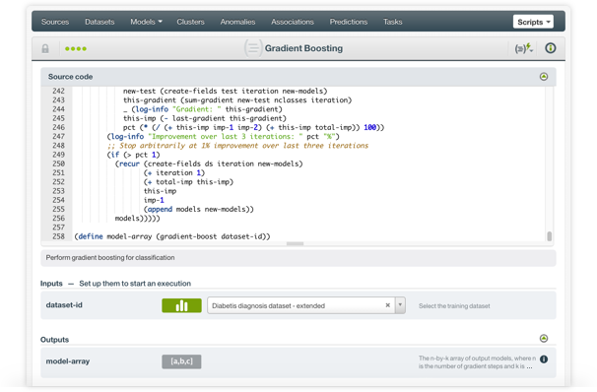597x392 pixels.
Task: Collapse the Outputs section
Action: (x=544, y=339)
